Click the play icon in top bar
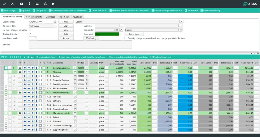This screenshot has width=260, height=137. tap(21, 4)
